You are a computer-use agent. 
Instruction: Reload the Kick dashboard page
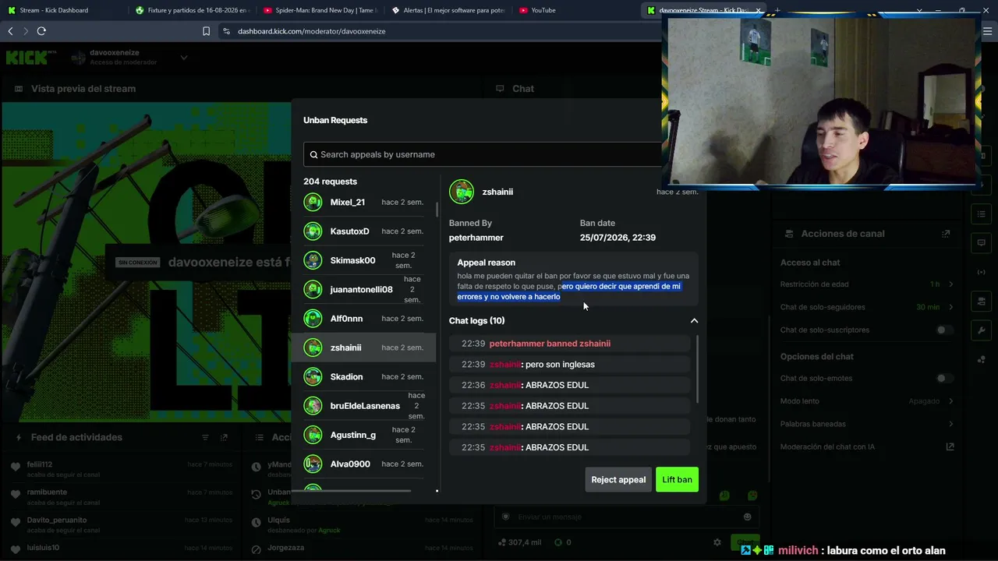[41, 31]
